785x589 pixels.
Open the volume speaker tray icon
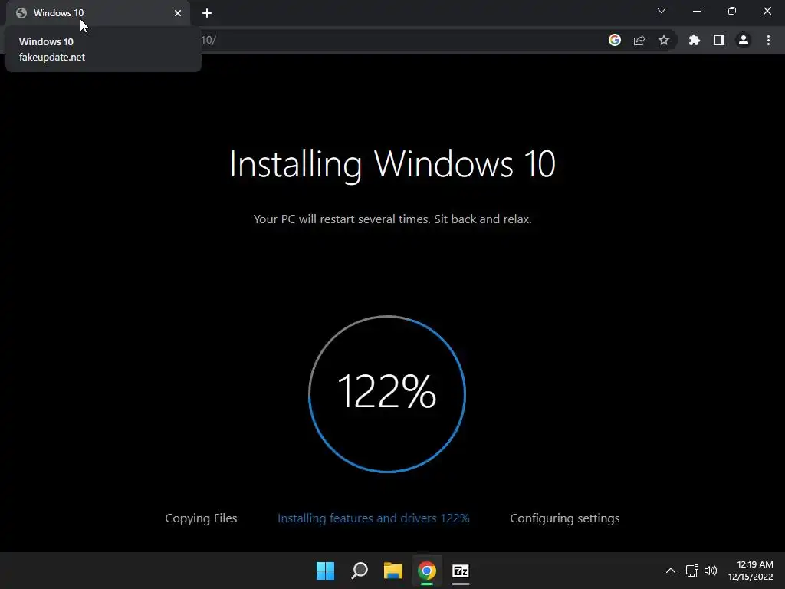[711, 571]
